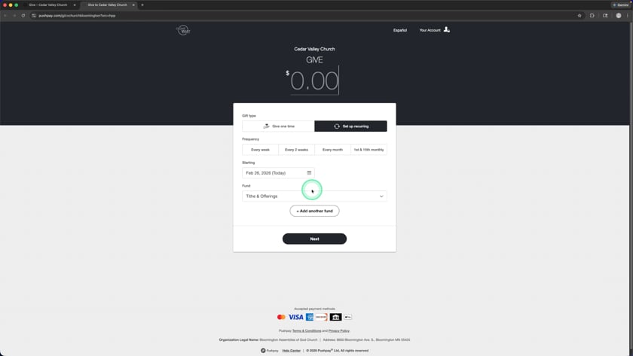
Task: Open a new browser tab
Action: (142, 5)
